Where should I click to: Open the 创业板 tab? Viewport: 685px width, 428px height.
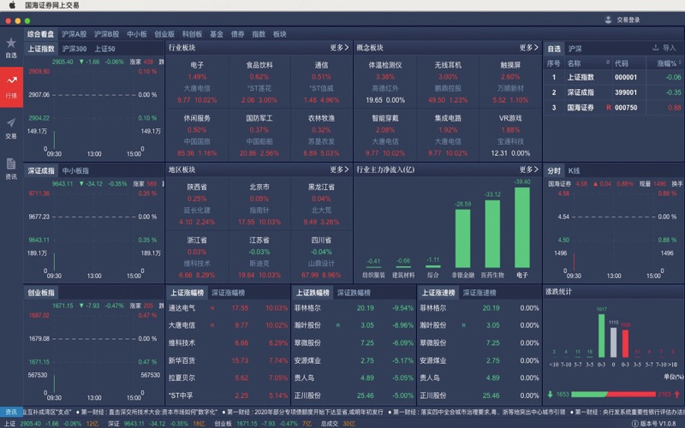164,34
